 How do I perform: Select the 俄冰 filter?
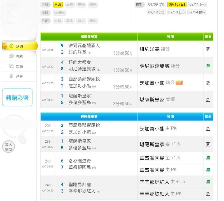coord(69,21)
